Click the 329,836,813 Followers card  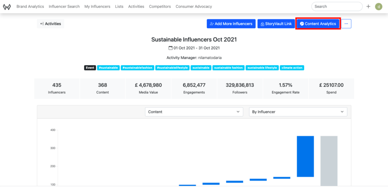(x=240, y=89)
